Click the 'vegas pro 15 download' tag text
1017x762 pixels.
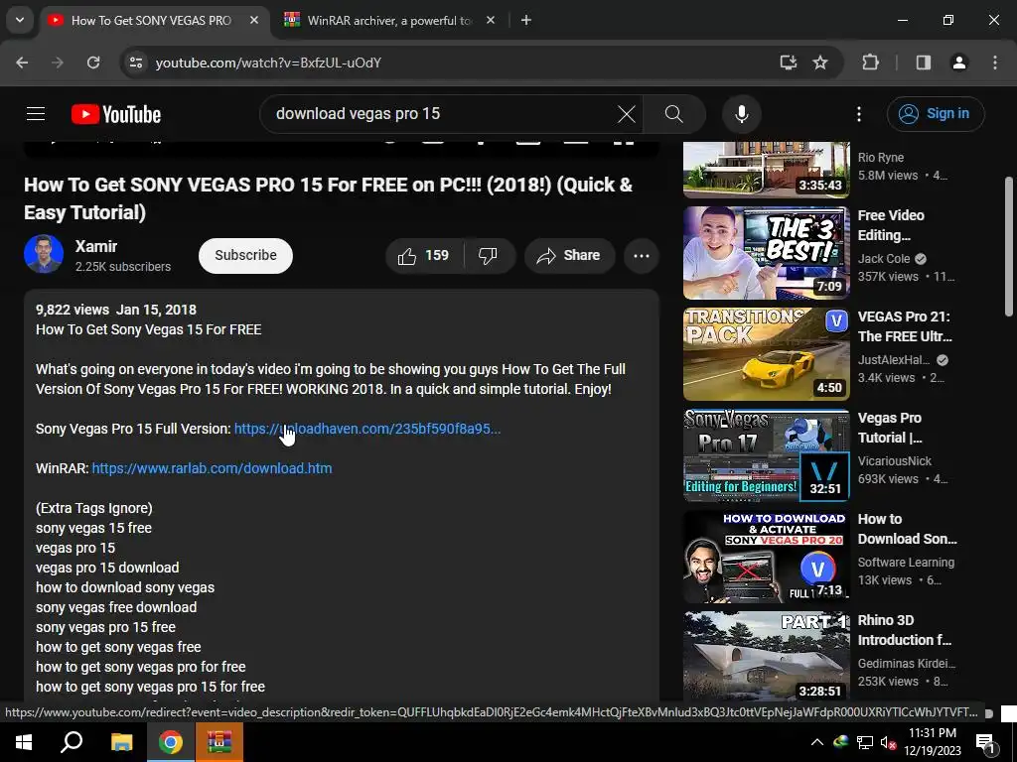(x=107, y=568)
